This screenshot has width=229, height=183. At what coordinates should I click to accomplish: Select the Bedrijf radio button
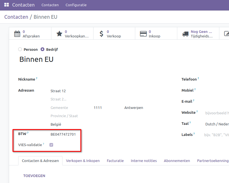click(43, 49)
